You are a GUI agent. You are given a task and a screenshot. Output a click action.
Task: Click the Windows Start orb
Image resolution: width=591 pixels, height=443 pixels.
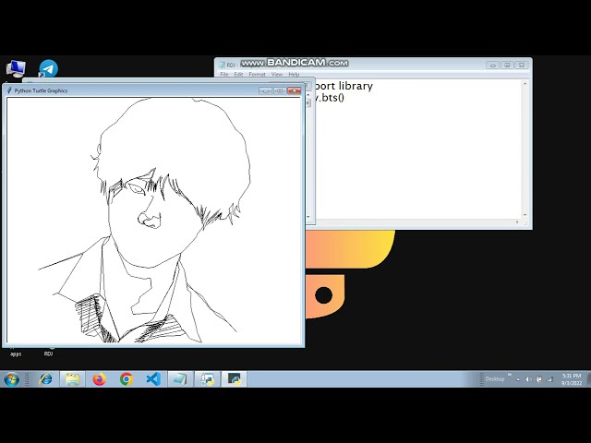tap(11, 379)
